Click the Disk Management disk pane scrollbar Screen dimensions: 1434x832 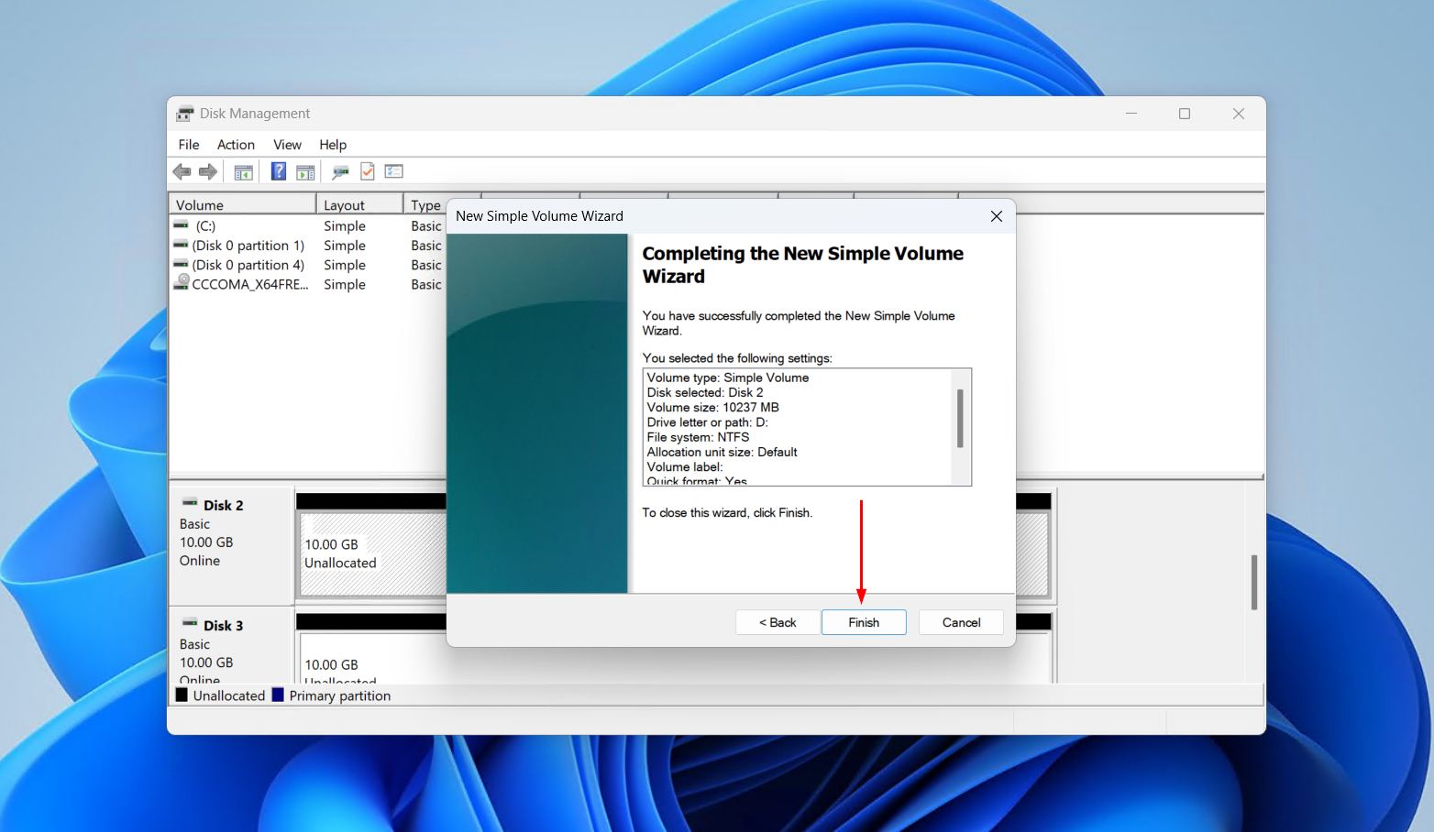[1253, 582]
